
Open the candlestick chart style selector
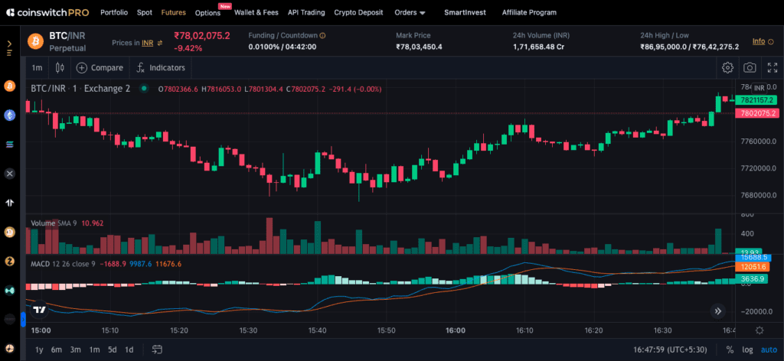[x=60, y=67]
